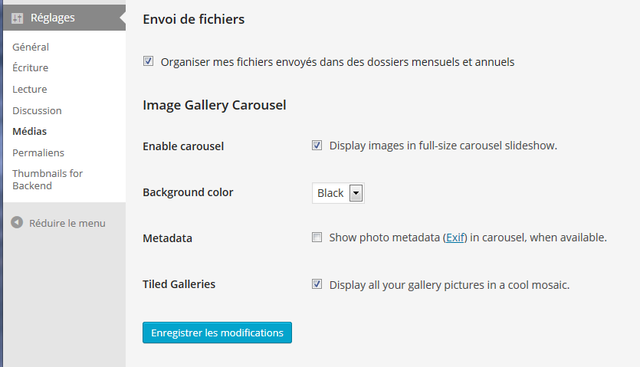
Task: Collapse sidebar via Réduire le menu text
Action: 67,223
